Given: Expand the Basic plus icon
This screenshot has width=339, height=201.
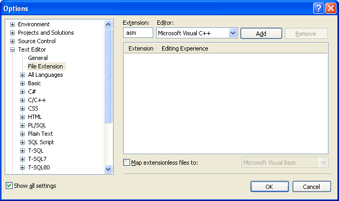Looking at the screenshot, I should click(22, 84).
